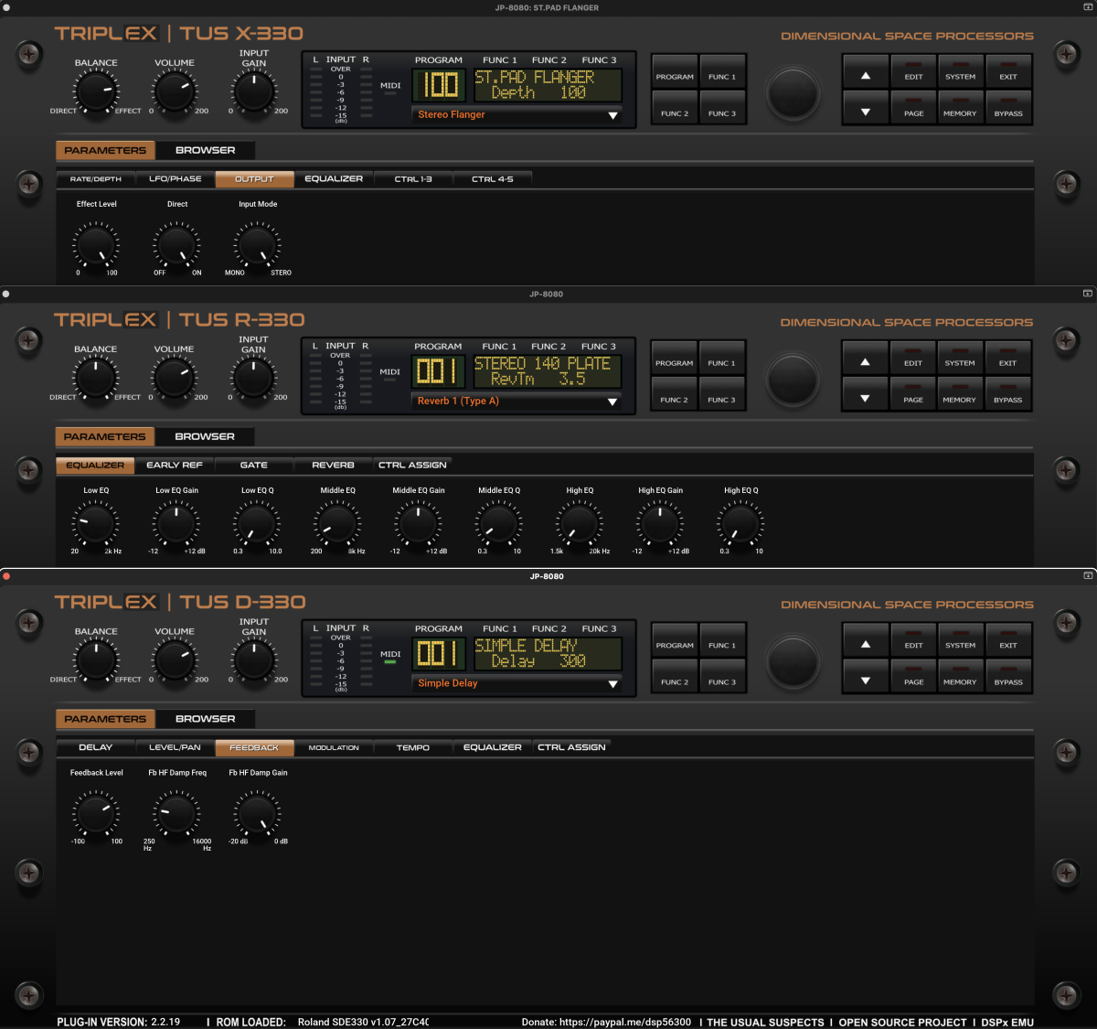Viewport: 1097px width, 1029px height.
Task: Click the INPUT GAIN knob on D-330
Action: [x=254, y=660]
